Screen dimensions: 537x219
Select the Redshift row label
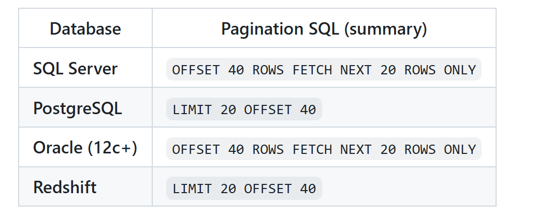pos(65,187)
